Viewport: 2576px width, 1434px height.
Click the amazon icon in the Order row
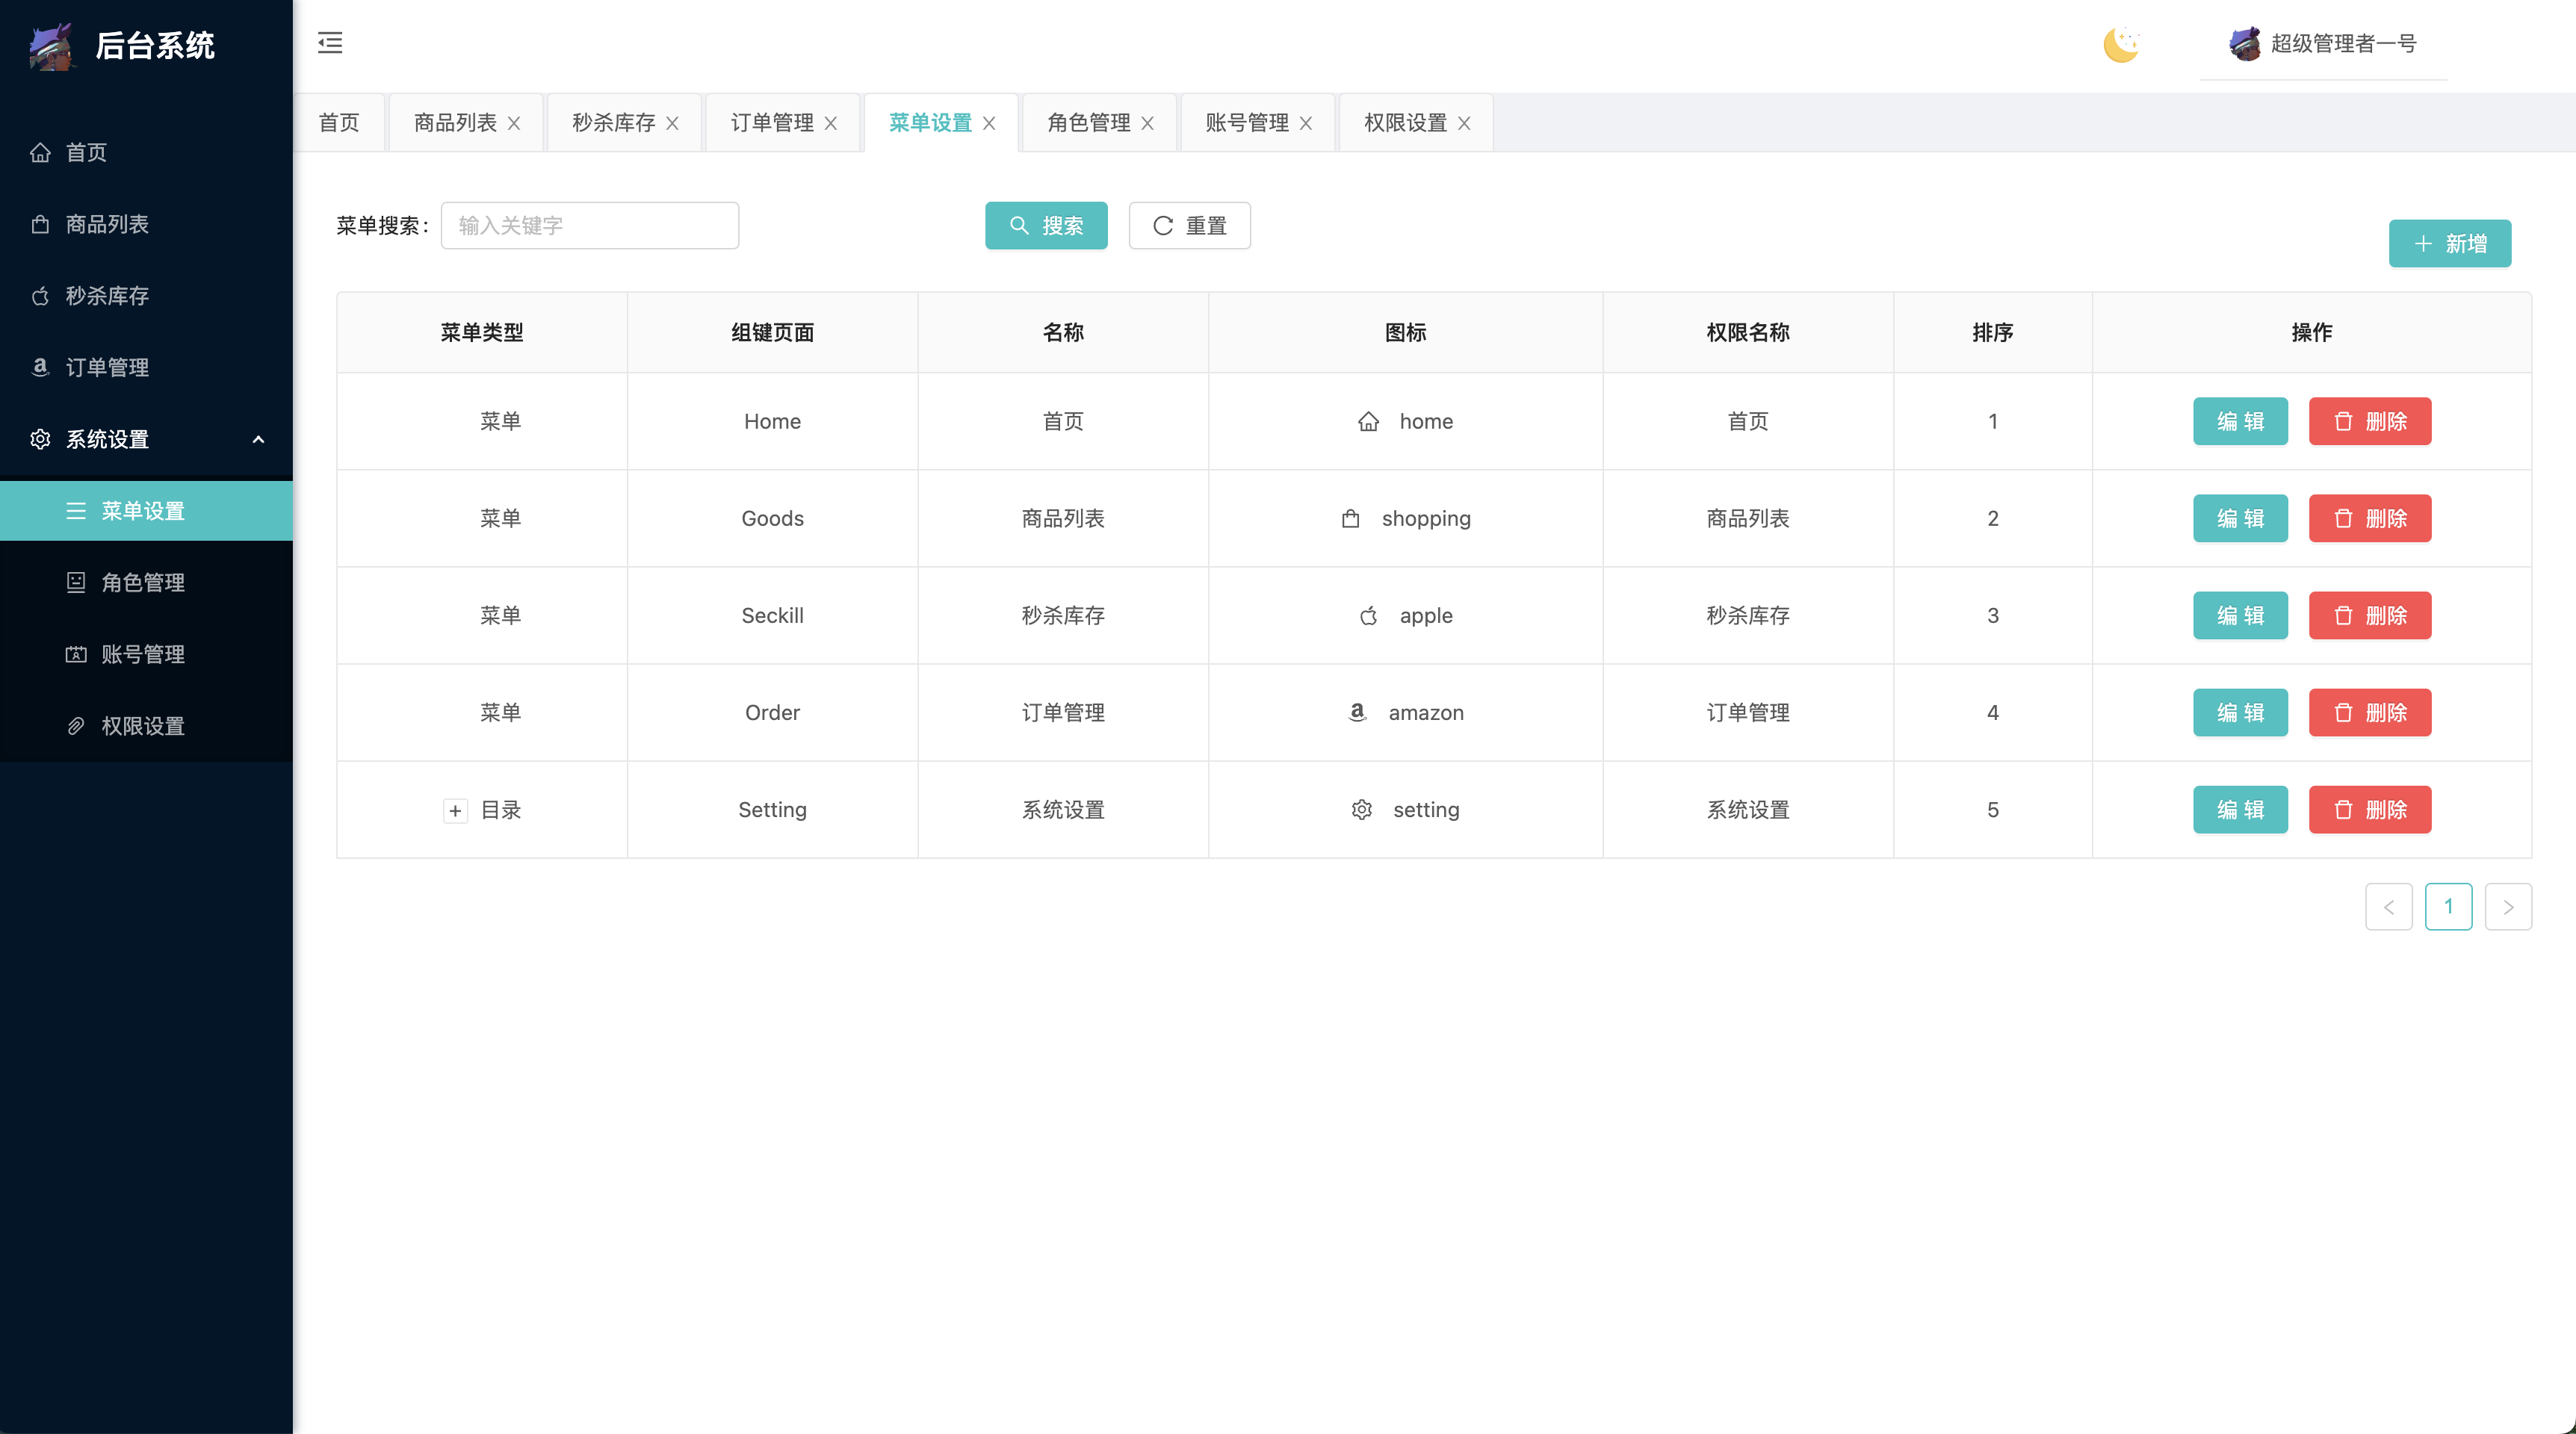click(x=1357, y=712)
